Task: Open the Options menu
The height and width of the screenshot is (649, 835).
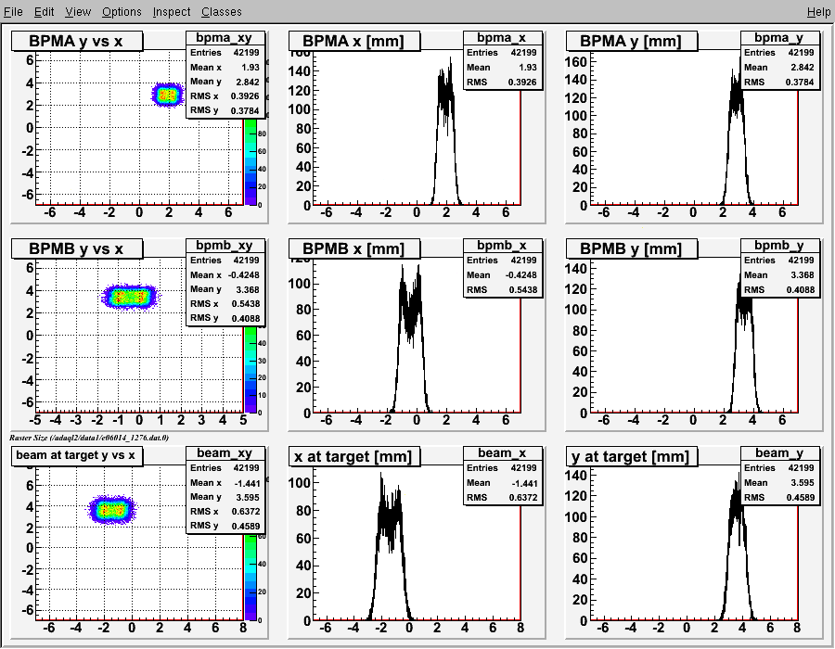Action: [122, 12]
